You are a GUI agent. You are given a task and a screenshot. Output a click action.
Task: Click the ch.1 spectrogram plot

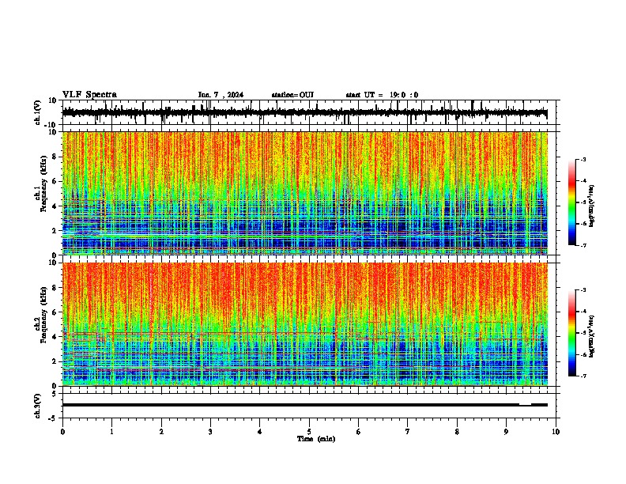click(305, 193)
